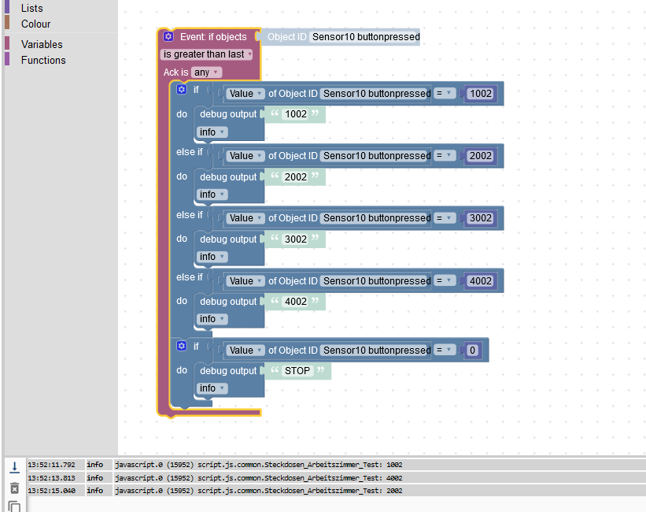The height and width of the screenshot is (512, 646).
Task: Open equals operator dropdown before 0
Action: pos(444,350)
